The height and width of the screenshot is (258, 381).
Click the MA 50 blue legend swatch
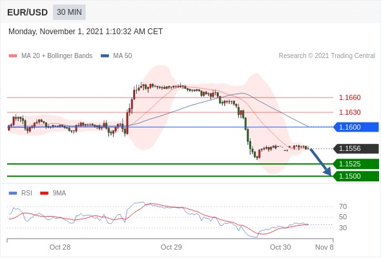105,56
